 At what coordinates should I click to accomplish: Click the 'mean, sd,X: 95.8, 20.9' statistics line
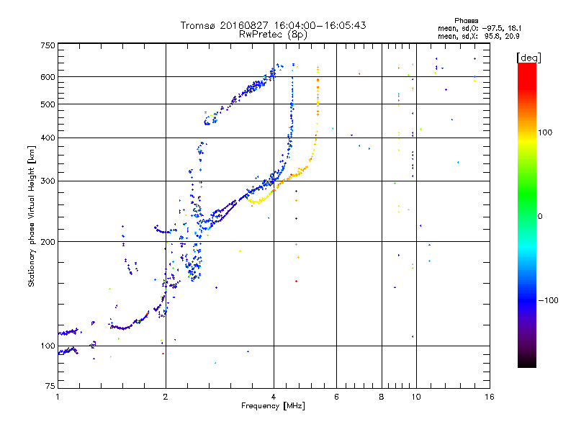(x=478, y=36)
